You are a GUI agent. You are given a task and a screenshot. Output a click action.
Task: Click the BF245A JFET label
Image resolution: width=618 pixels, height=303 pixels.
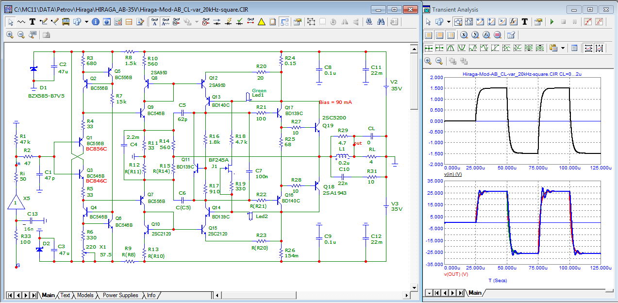click(218, 160)
